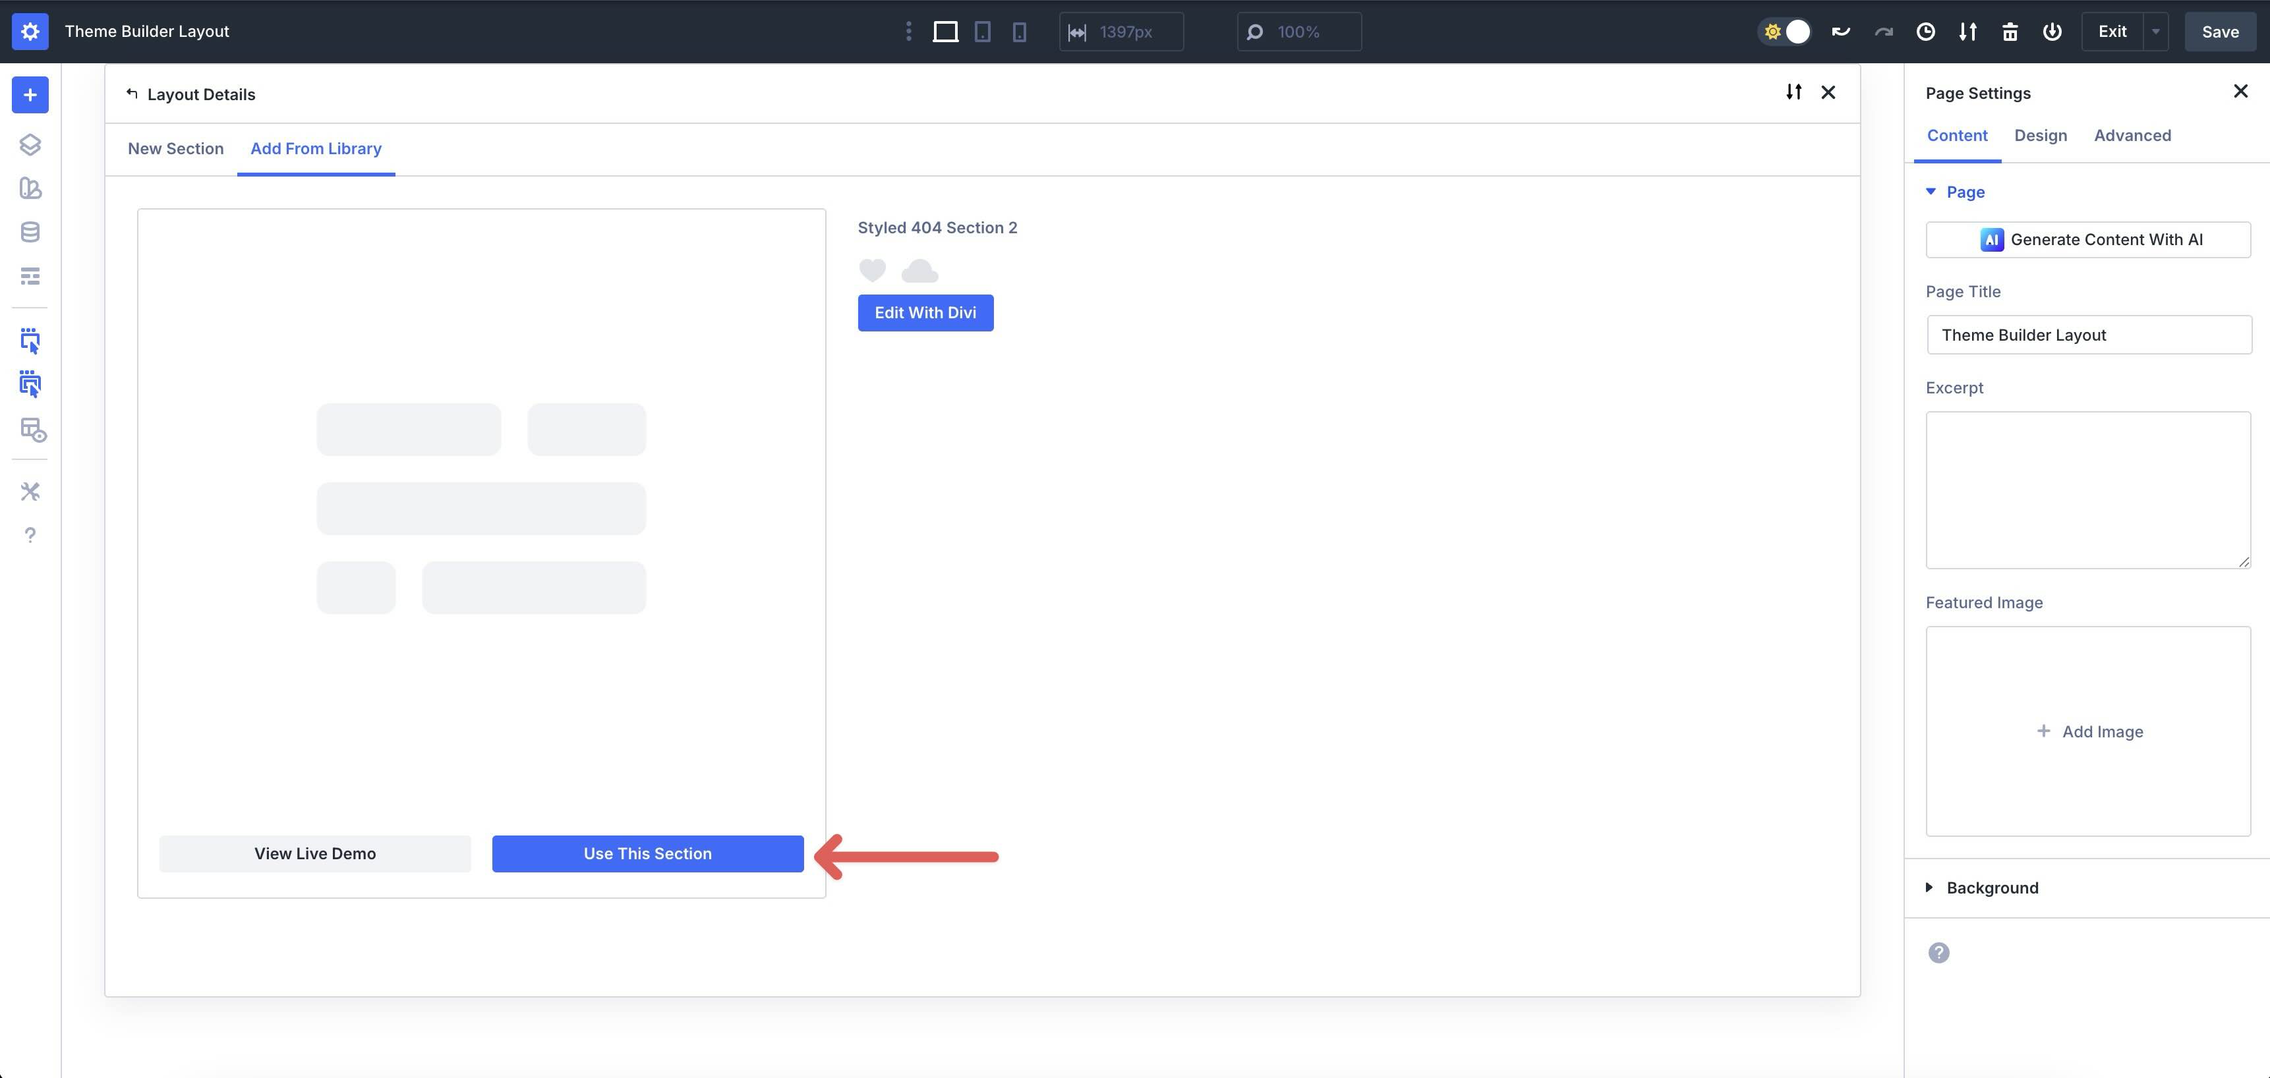Open the Exit dropdown arrow
This screenshot has height=1078, width=2270.
[2155, 31]
